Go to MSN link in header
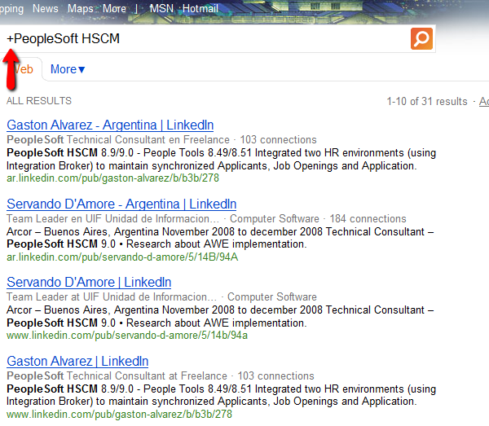This screenshot has height=426, width=489. 161,8
